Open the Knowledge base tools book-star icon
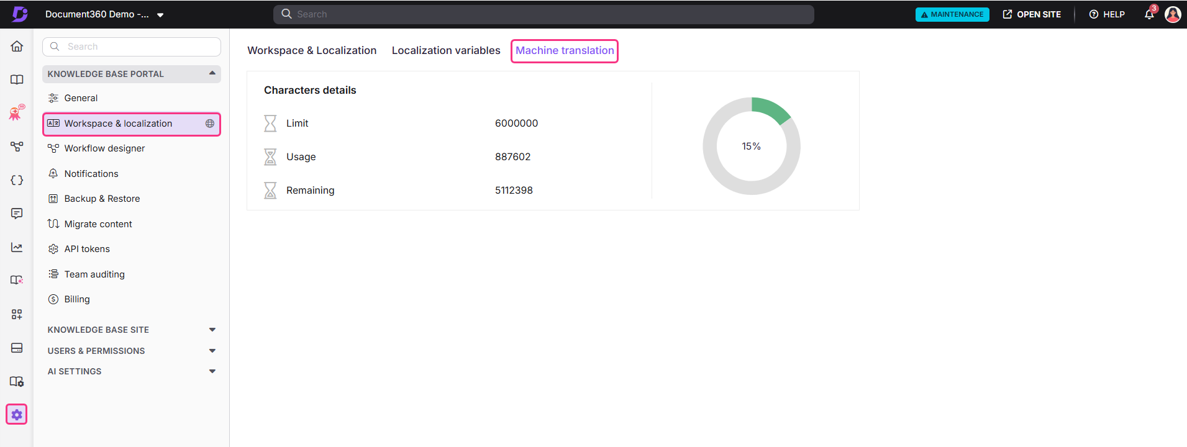This screenshot has height=447, width=1187. click(17, 280)
